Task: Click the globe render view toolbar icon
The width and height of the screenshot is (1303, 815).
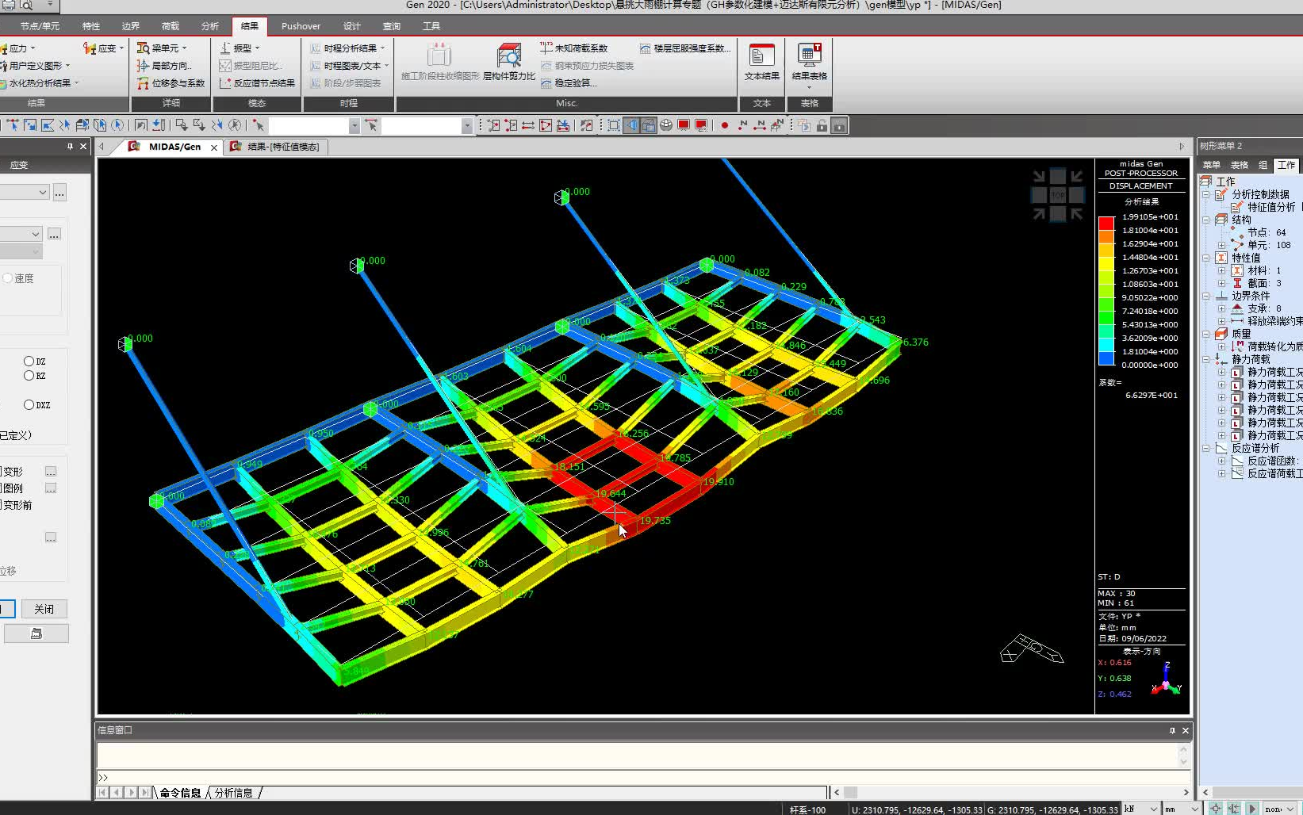Action: [x=666, y=125]
